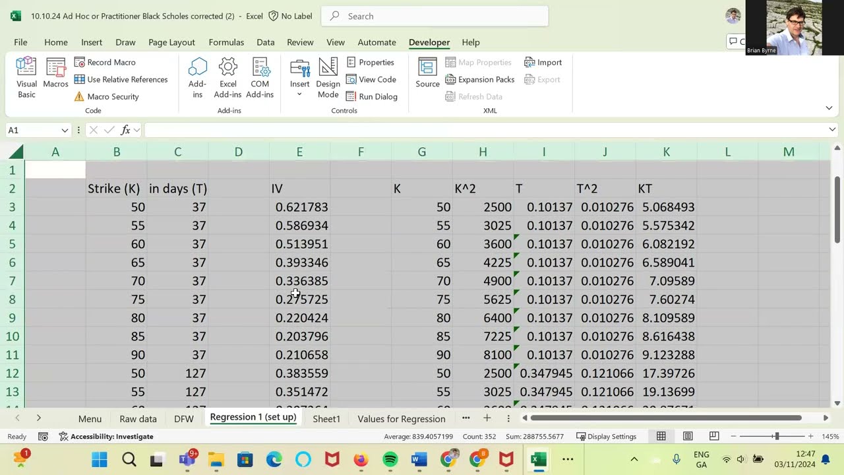This screenshot has height=475, width=844.
Task: Switch to the Home tab
Action: (x=56, y=42)
